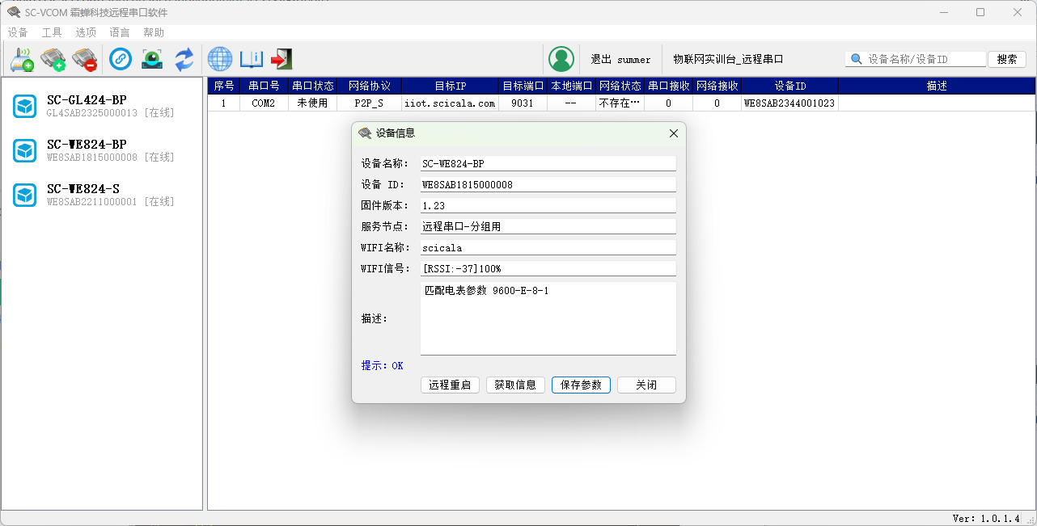Click the 保存参数 button

tap(581, 385)
